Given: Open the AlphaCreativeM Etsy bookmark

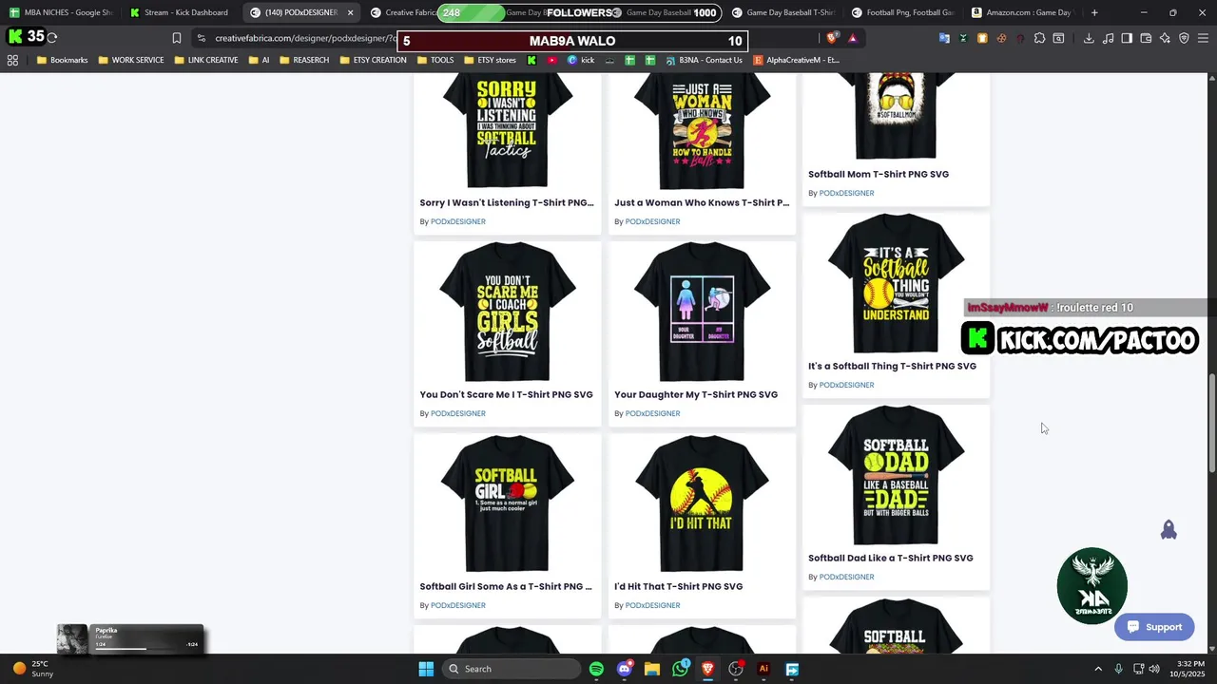Looking at the screenshot, I should 796,60.
